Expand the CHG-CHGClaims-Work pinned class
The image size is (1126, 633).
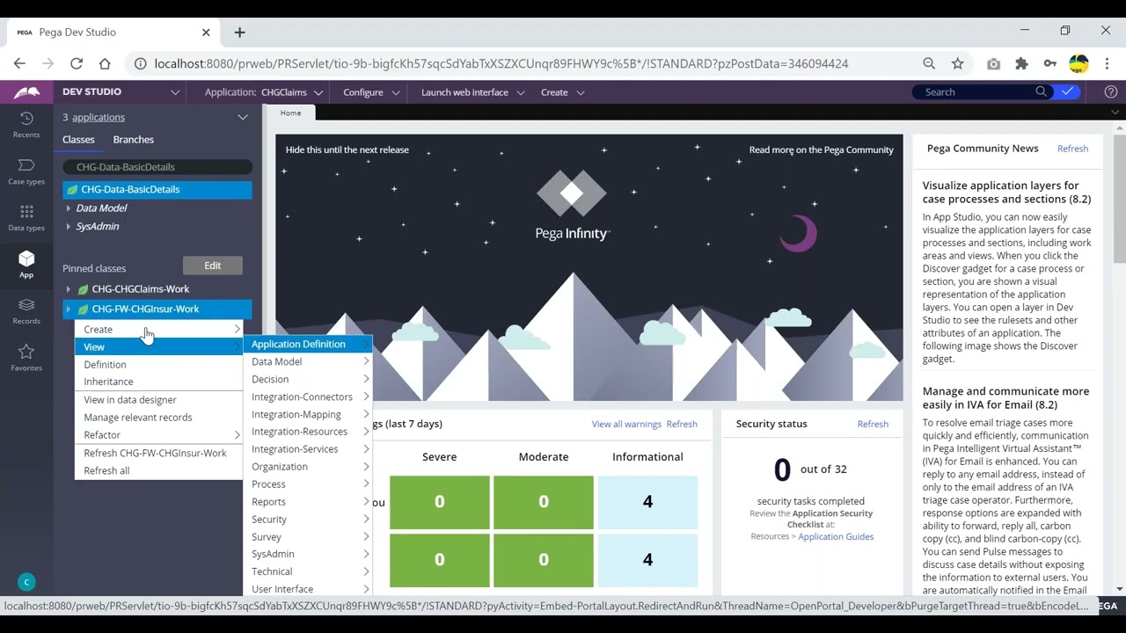click(69, 289)
